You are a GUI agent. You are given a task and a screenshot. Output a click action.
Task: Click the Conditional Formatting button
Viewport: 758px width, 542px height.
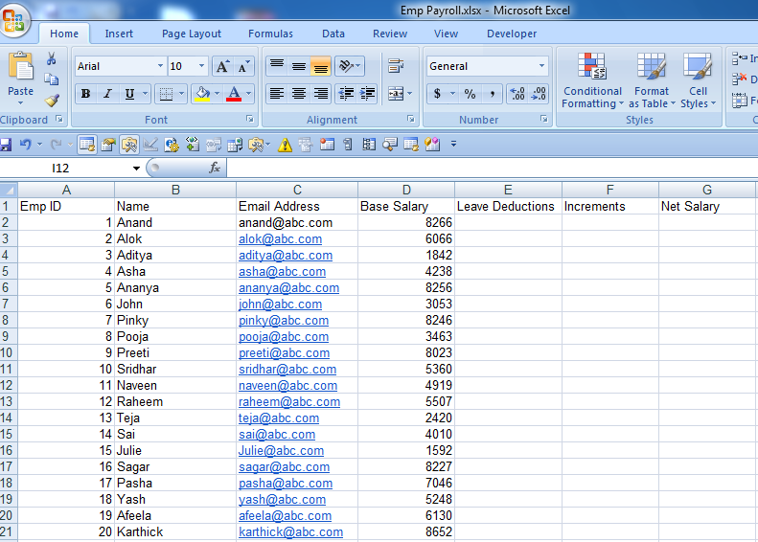(592, 81)
